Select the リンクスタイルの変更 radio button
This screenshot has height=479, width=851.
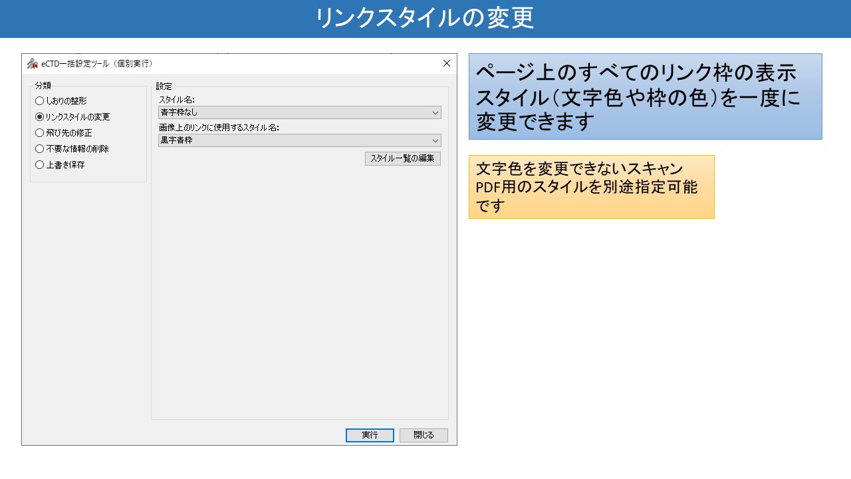pyautogui.click(x=72, y=117)
